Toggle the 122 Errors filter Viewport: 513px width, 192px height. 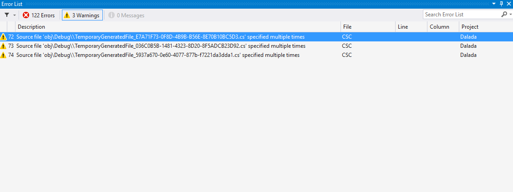(x=39, y=15)
